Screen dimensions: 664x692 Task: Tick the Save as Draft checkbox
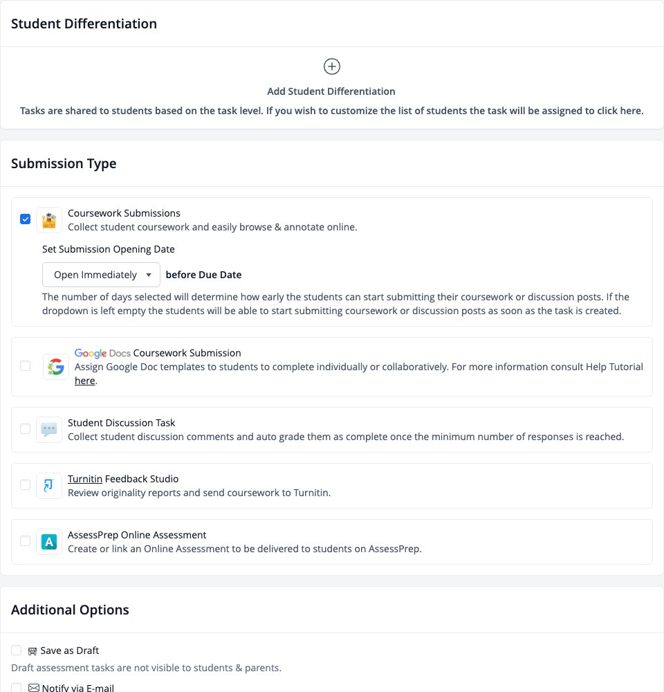17,650
